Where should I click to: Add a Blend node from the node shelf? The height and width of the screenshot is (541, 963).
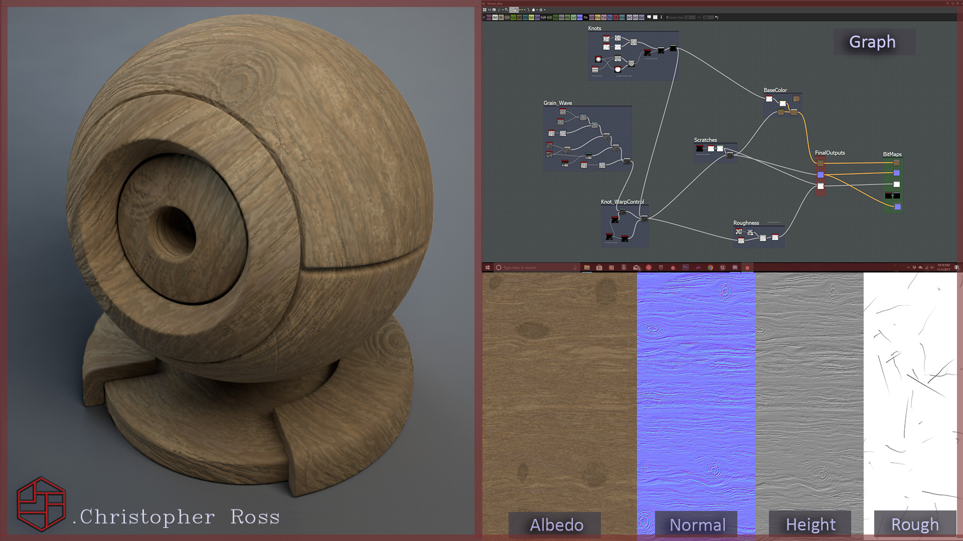[495, 19]
